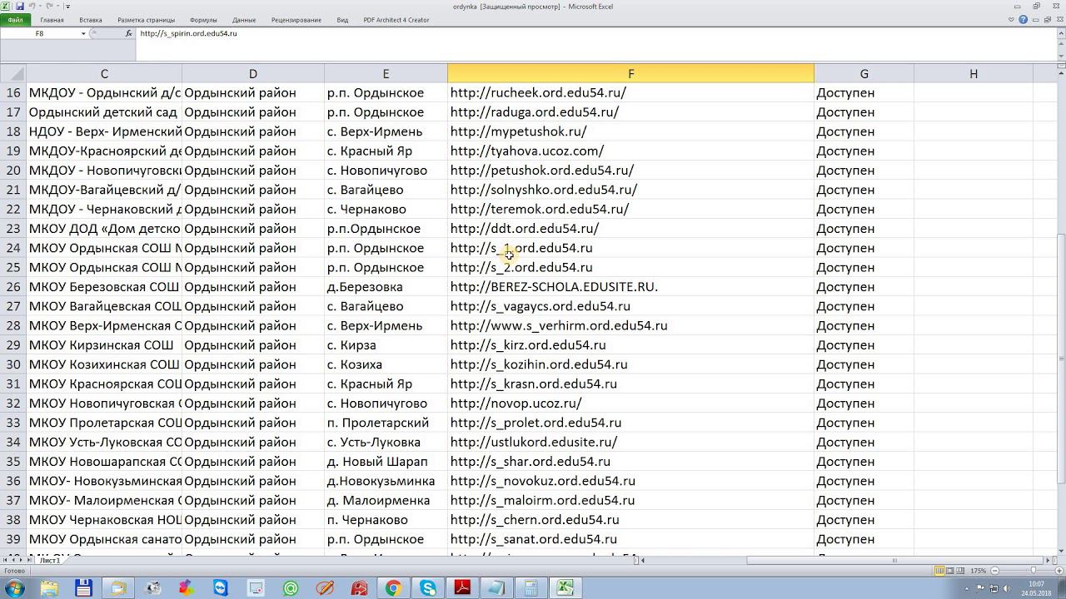
Task: Select column G header
Action: (x=864, y=73)
